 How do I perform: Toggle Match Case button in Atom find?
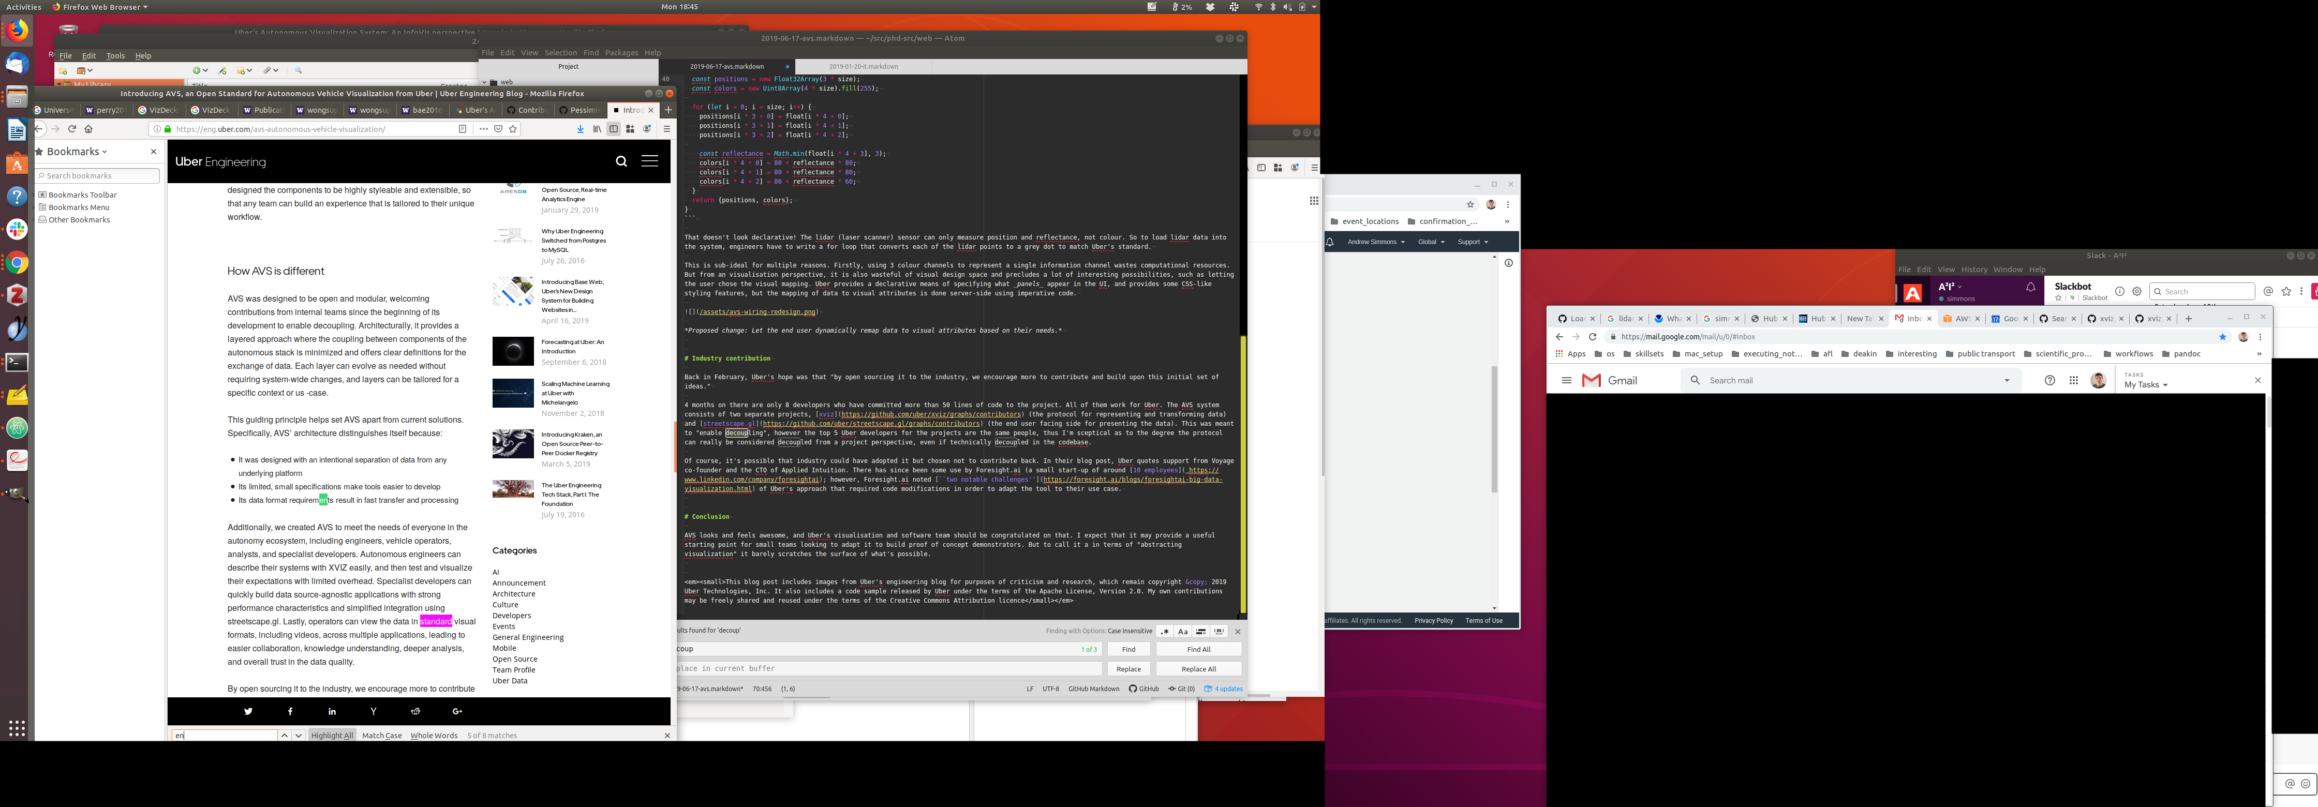click(x=1183, y=632)
